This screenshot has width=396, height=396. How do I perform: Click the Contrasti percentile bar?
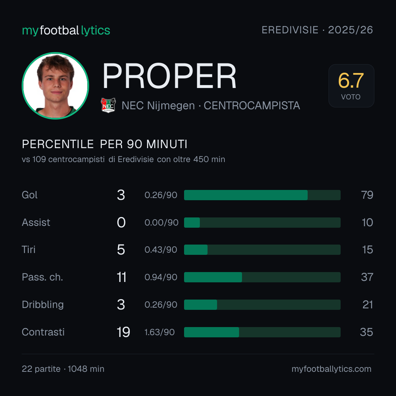(262, 332)
